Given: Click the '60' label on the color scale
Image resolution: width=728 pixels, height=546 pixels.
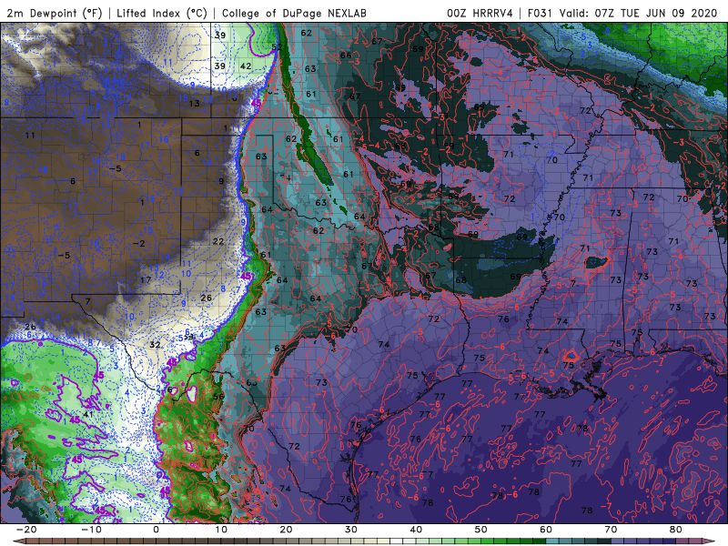Looking at the screenshot, I should tap(546, 530).
